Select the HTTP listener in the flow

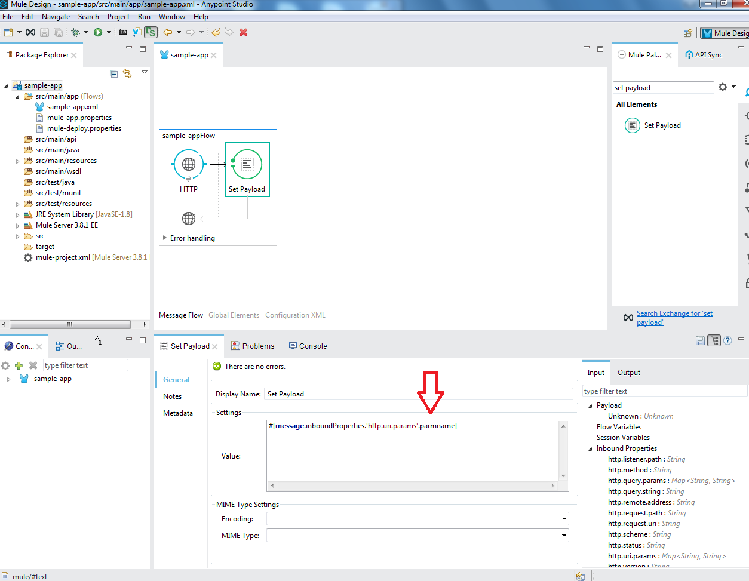click(x=189, y=164)
